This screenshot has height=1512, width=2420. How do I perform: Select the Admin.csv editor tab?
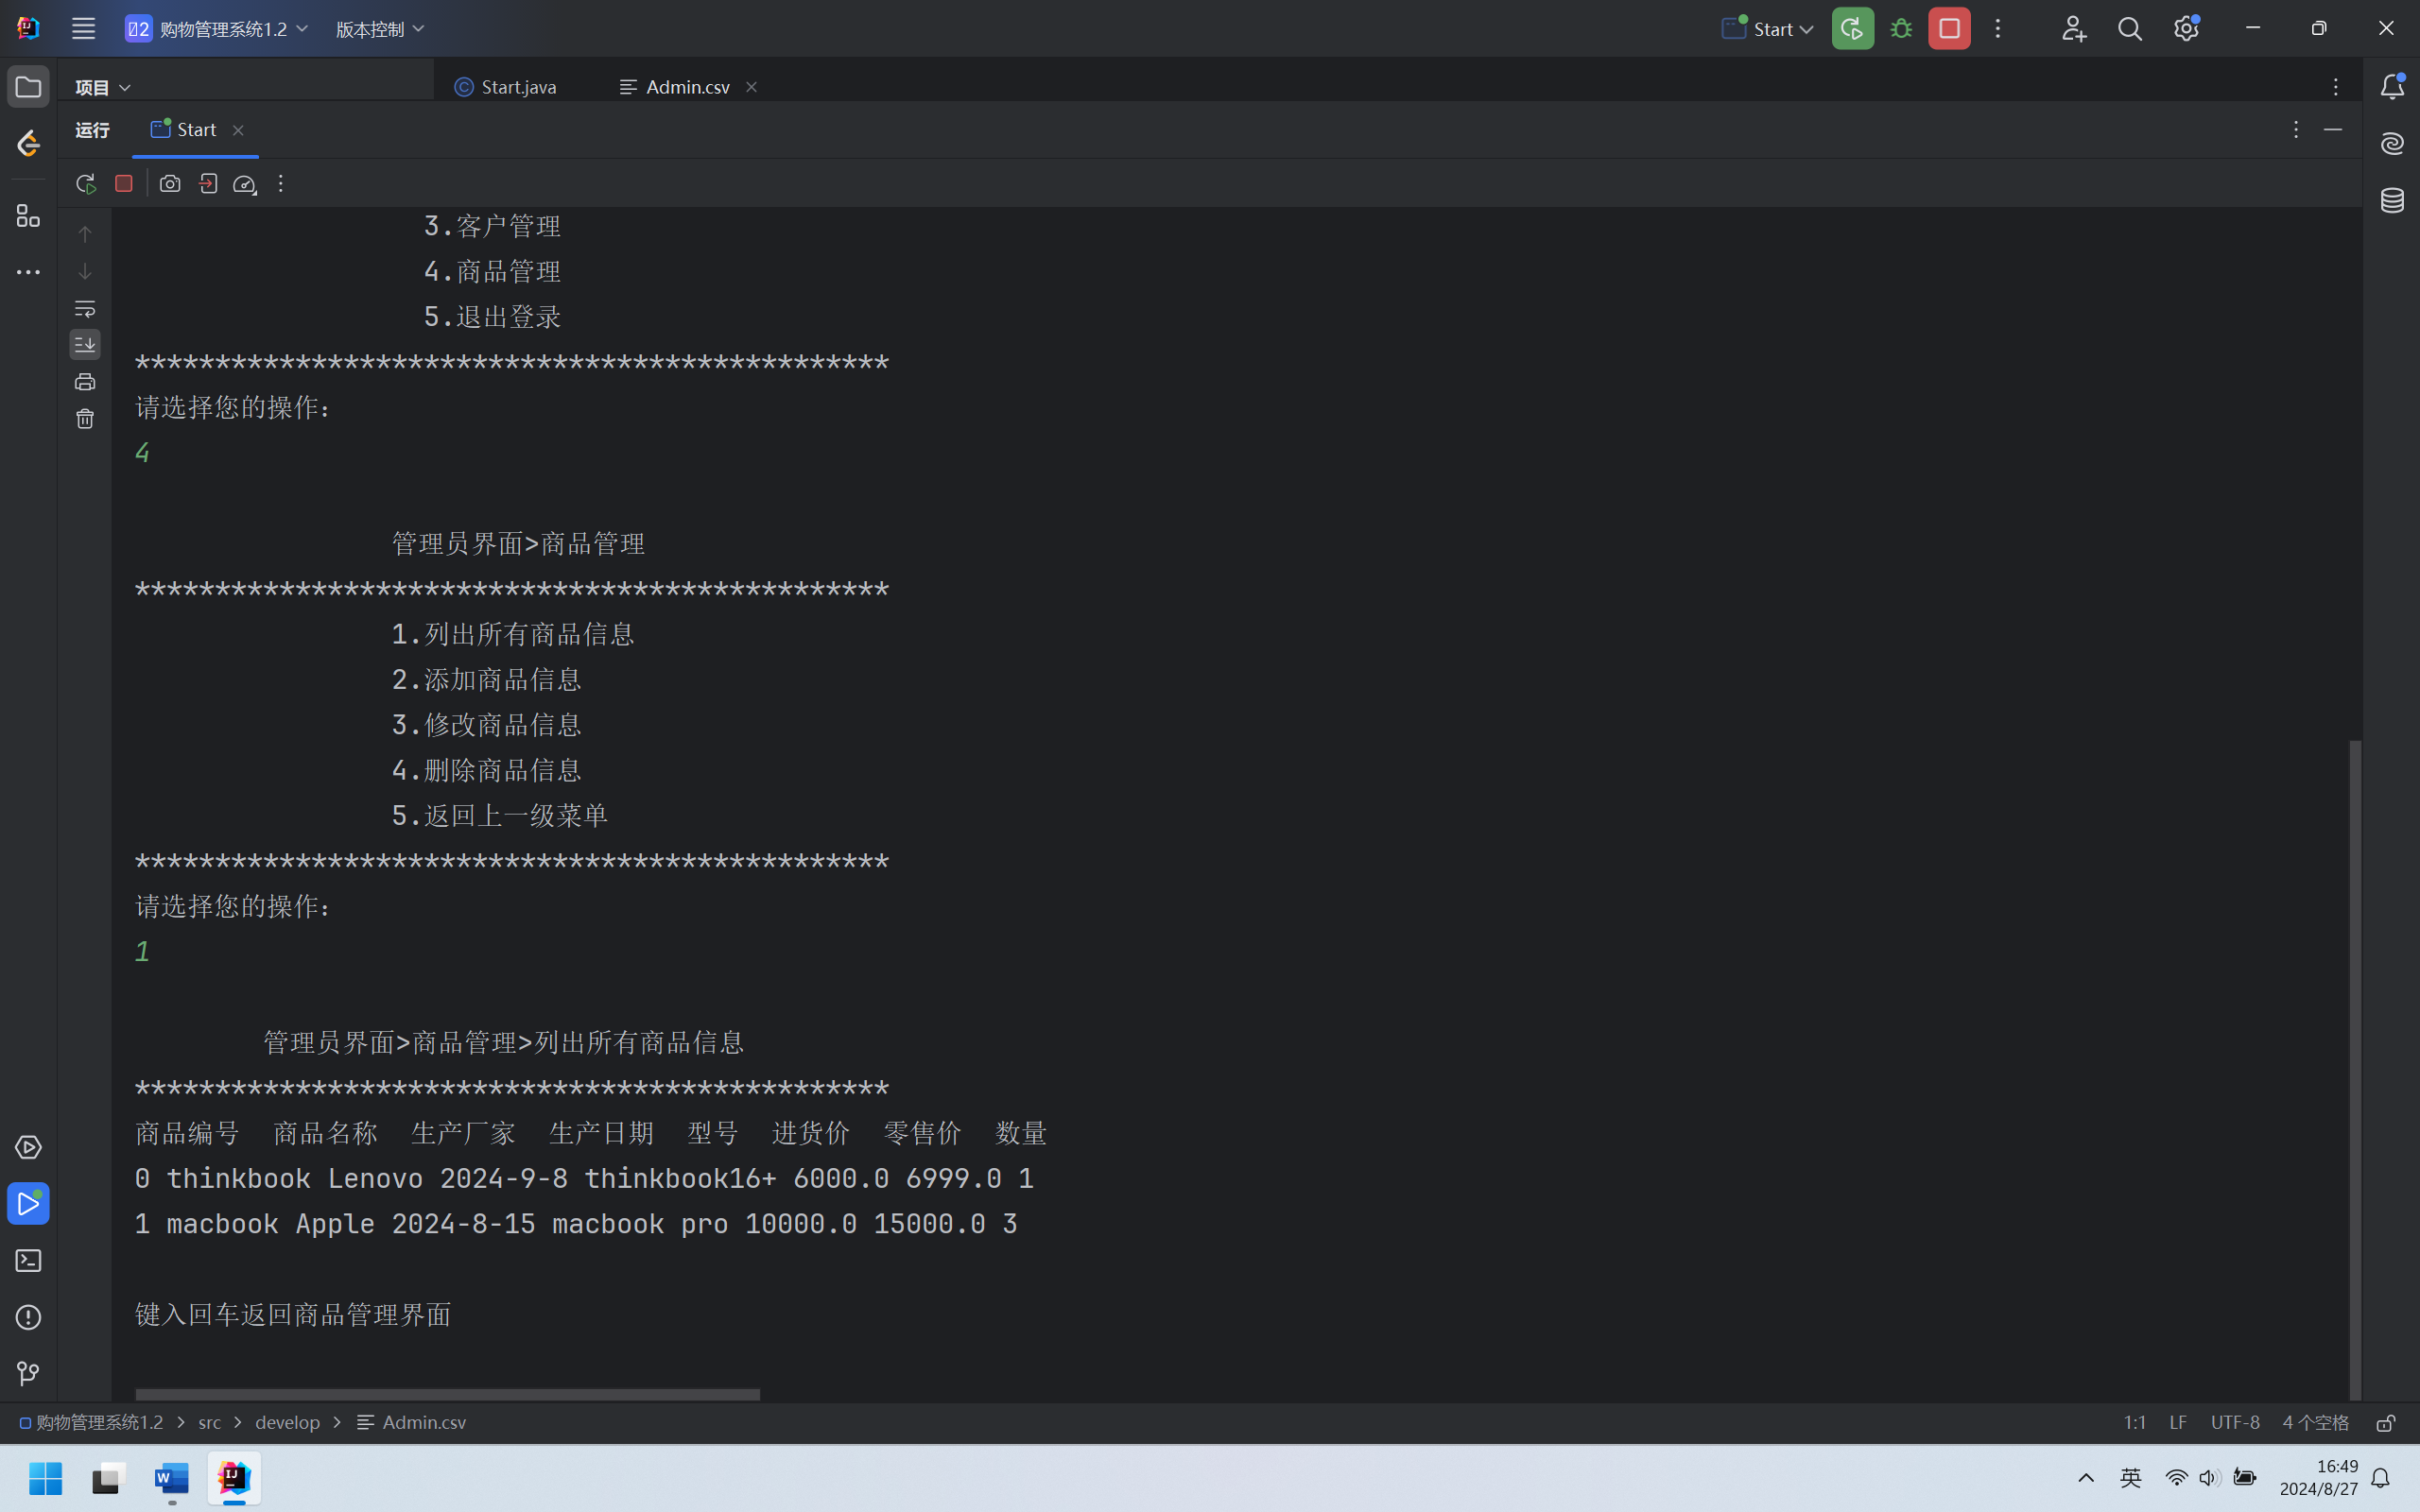tap(687, 87)
